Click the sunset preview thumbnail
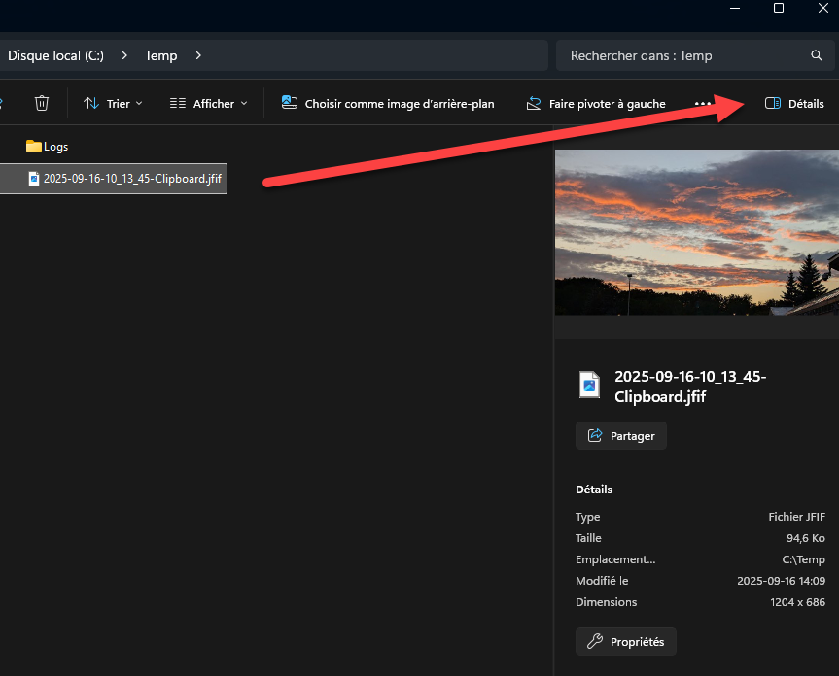This screenshot has height=676, width=839. click(x=696, y=231)
